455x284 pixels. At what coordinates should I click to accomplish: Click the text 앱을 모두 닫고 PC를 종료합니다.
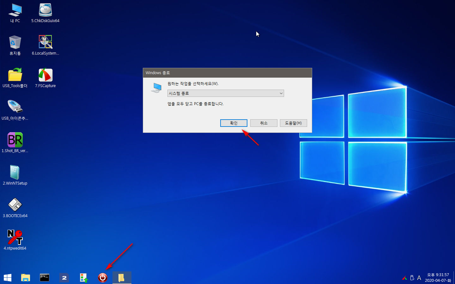coord(196,104)
